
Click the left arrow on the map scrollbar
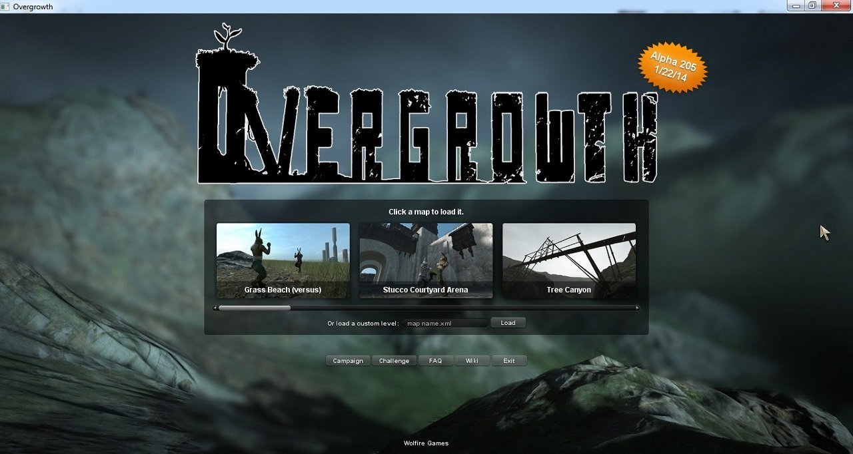pos(215,308)
